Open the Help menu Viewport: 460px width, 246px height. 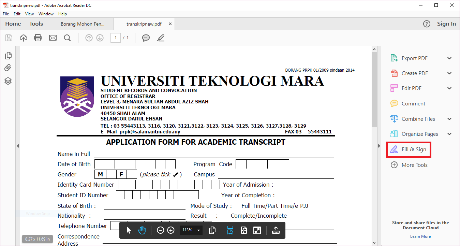pyautogui.click(x=62, y=14)
